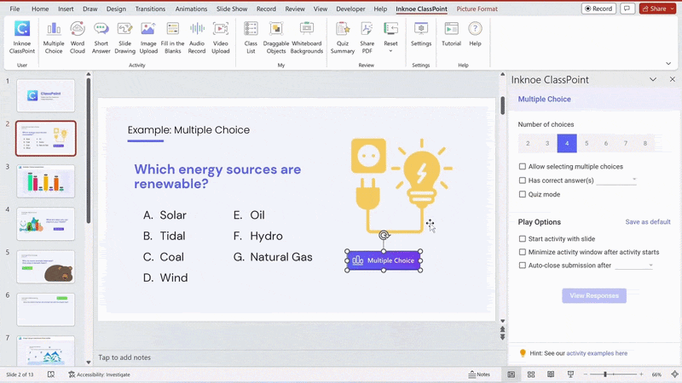Click the Image Upload icon

149,31
